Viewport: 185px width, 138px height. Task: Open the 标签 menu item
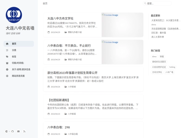[19, 57]
